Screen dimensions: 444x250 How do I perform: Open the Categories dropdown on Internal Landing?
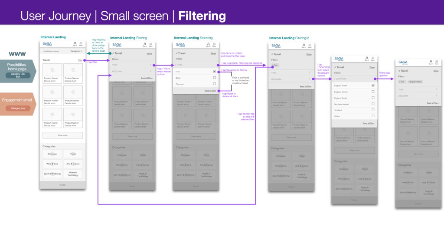point(75,51)
